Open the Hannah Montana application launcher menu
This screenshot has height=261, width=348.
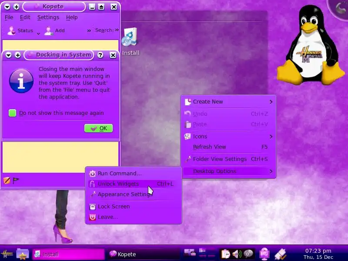(x=7, y=254)
